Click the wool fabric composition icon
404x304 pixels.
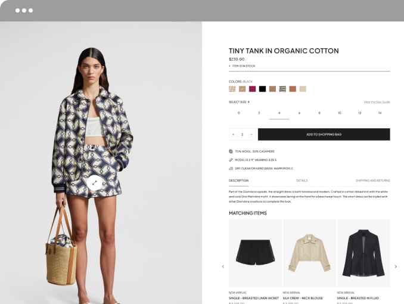point(231,151)
